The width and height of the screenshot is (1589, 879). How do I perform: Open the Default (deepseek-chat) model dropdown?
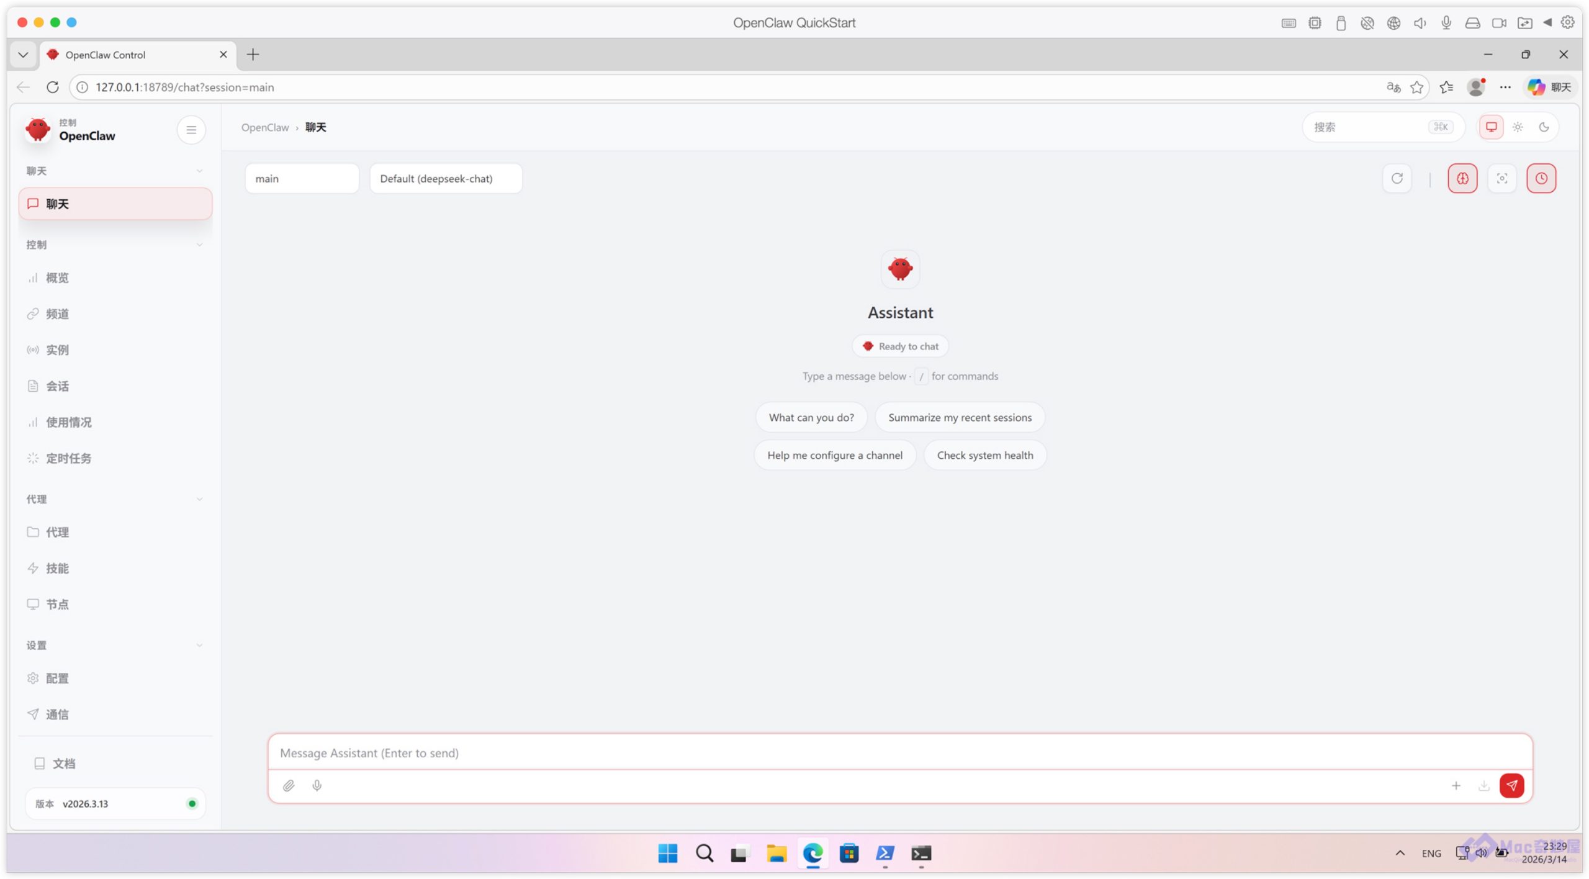point(446,179)
